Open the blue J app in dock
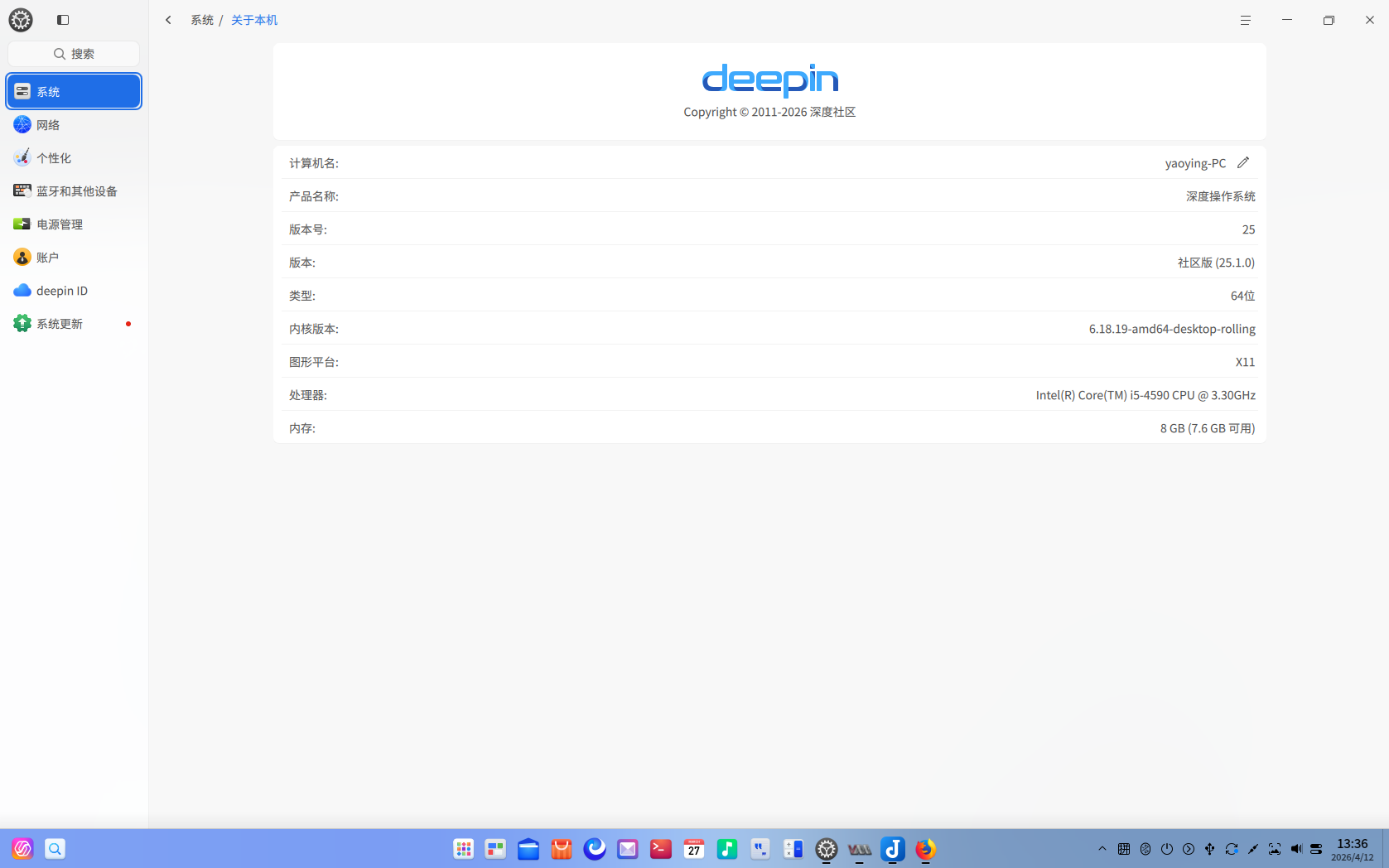This screenshot has width=1389, height=868. [x=893, y=849]
